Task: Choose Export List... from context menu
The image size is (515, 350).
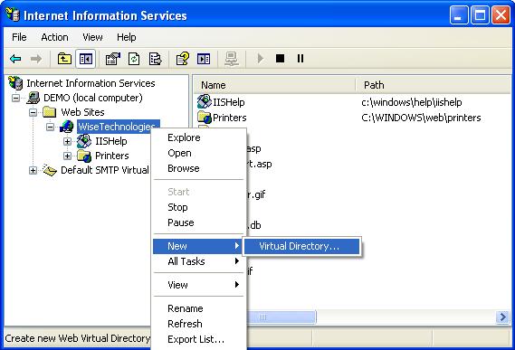Action: coord(198,339)
